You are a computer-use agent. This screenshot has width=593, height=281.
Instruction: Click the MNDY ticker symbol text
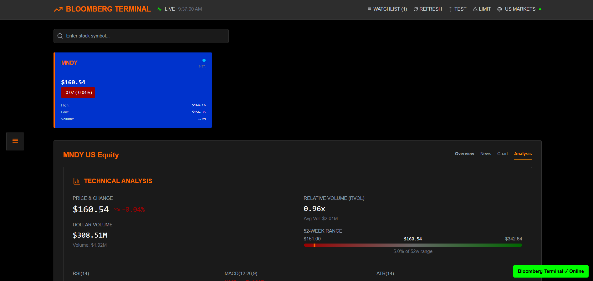click(x=69, y=63)
